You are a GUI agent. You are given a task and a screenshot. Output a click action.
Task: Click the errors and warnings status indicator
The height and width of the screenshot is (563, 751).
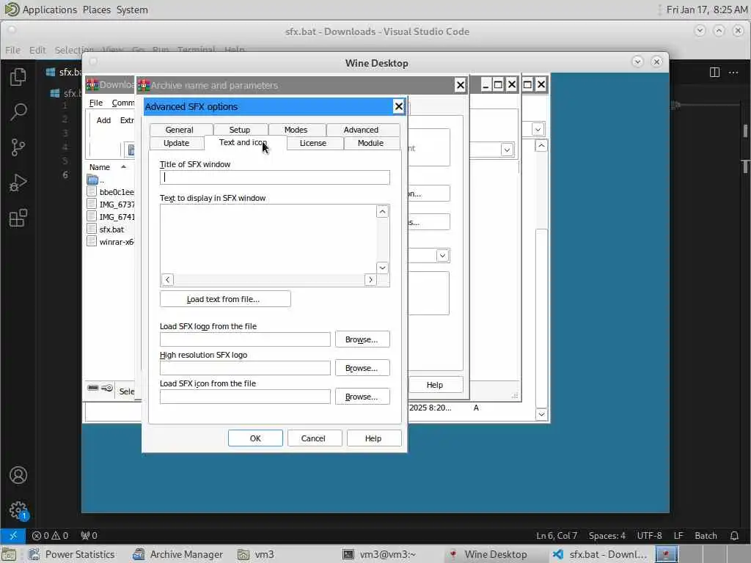50,536
